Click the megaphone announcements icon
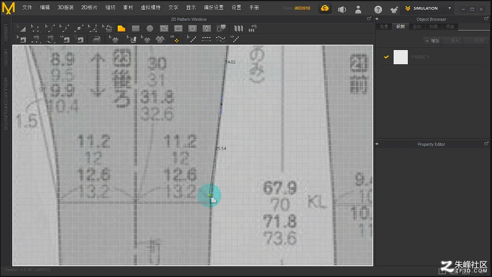This screenshot has height=277, width=492. (x=342, y=9)
